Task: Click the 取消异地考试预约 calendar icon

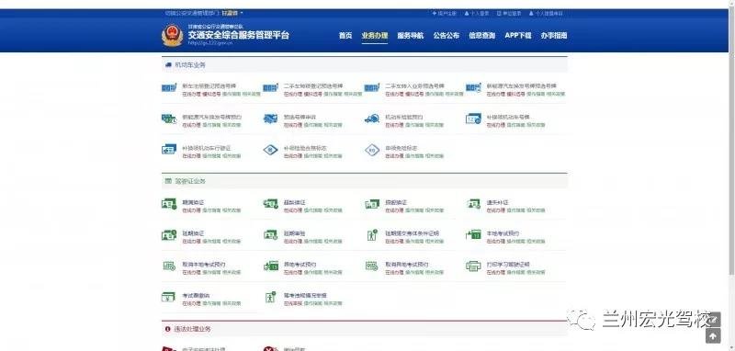Action: (372, 266)
